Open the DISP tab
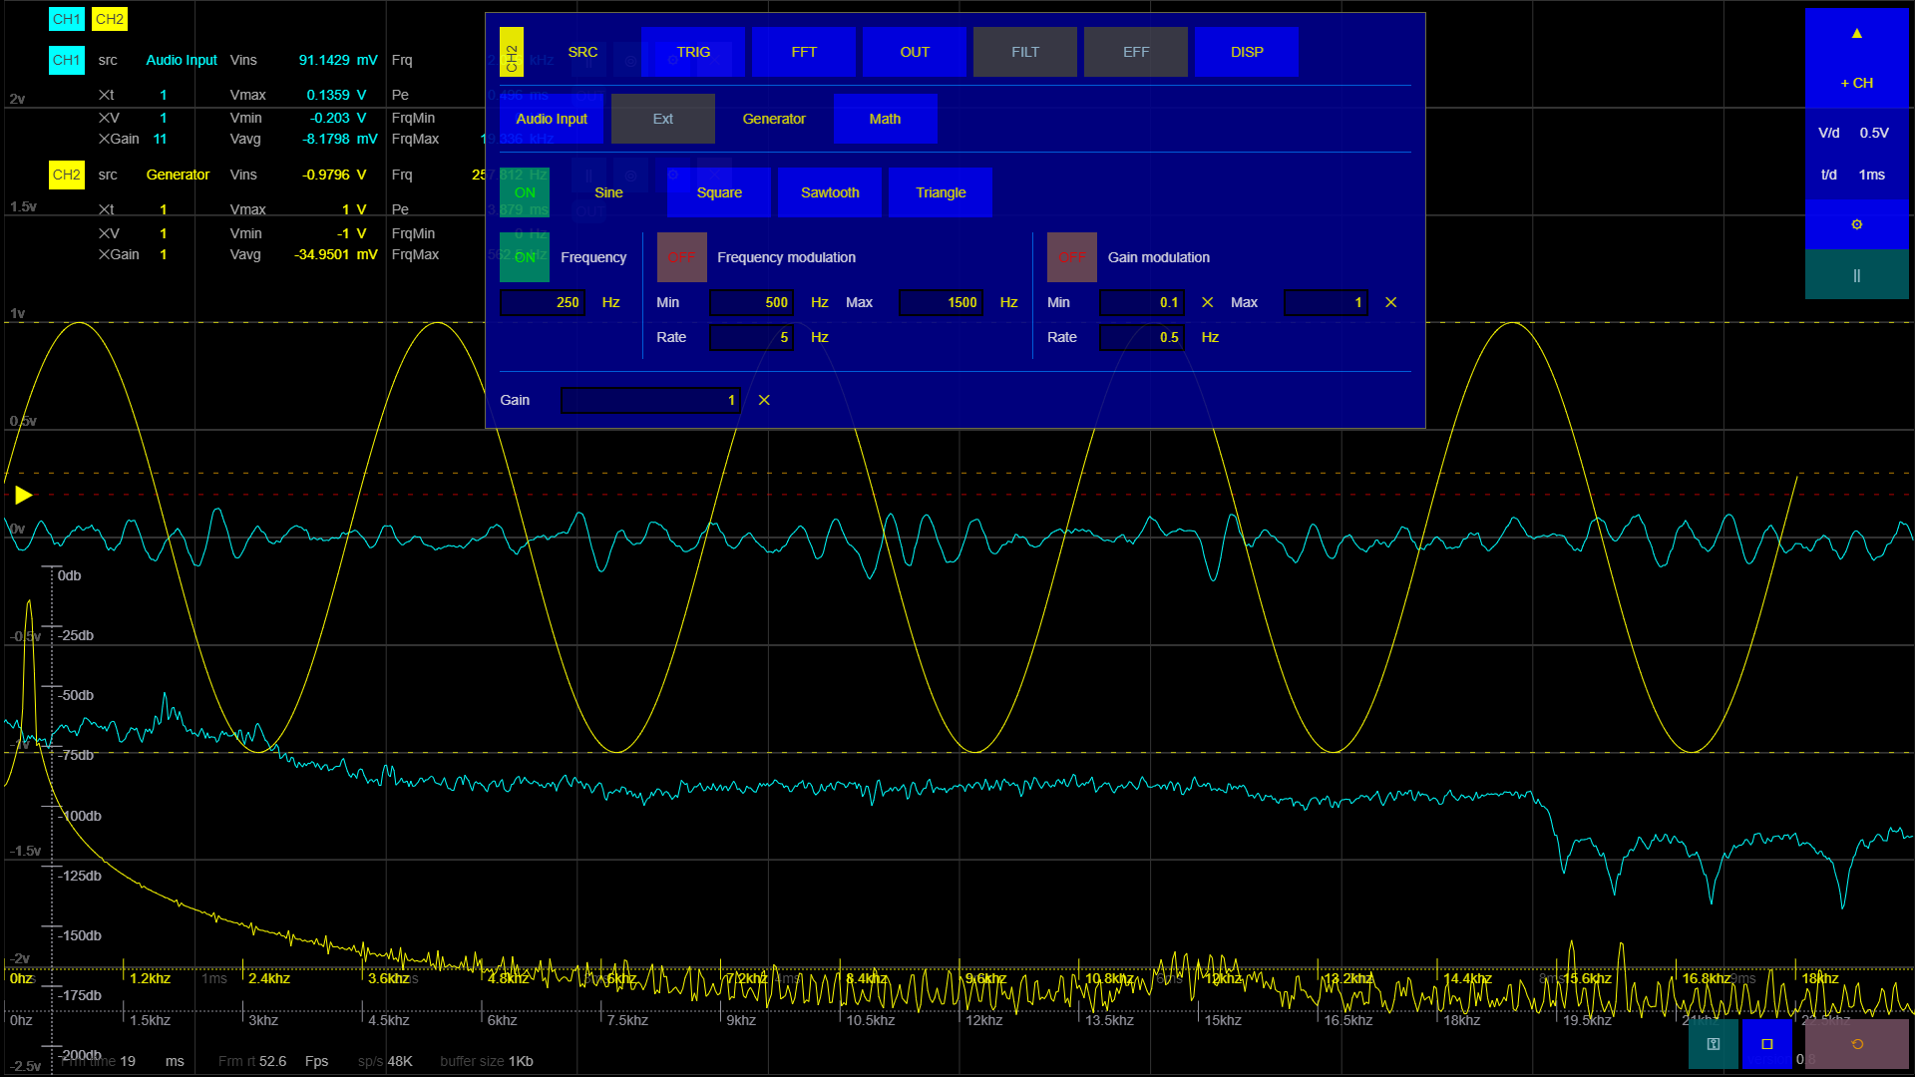Viewport: 1915px width, 1077px height. 1246,52
